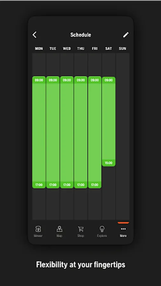The width and height of the screenshot is (161, 286).
Task: Open the Explore lightbulb icon
Action: [x=102, y=229]
